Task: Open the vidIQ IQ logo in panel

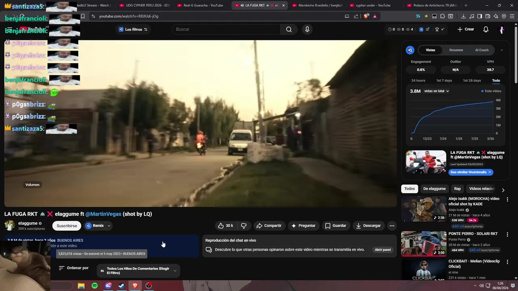Action: pos(410,50)
